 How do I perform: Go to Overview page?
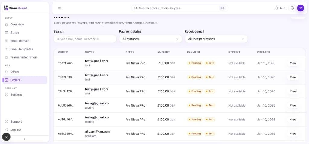(25, 24)
